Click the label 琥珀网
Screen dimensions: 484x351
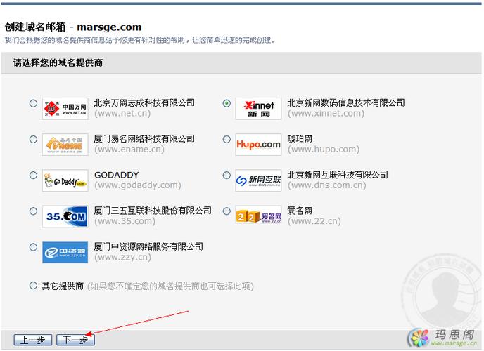pos(300,139)
